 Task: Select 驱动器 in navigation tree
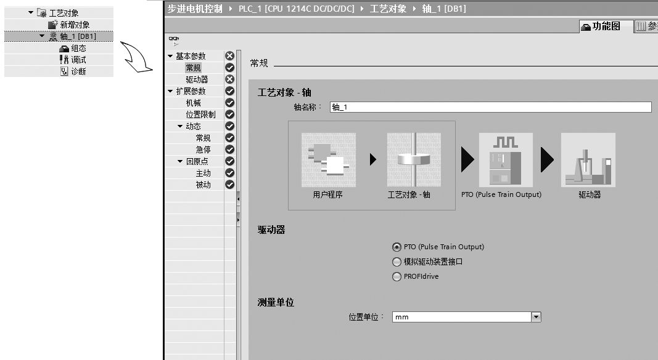197,79
